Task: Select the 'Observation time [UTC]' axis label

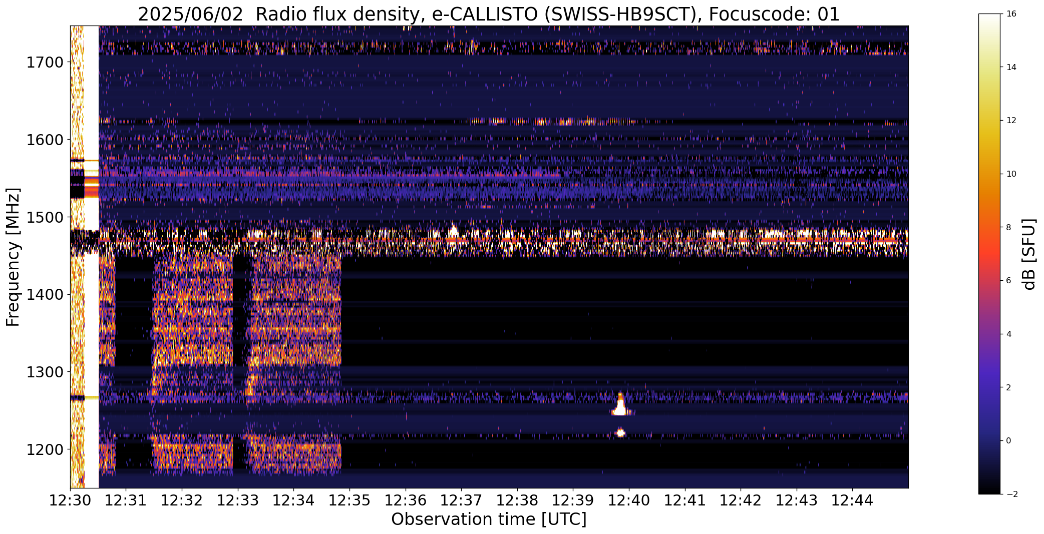Action: tap(489, 519)
